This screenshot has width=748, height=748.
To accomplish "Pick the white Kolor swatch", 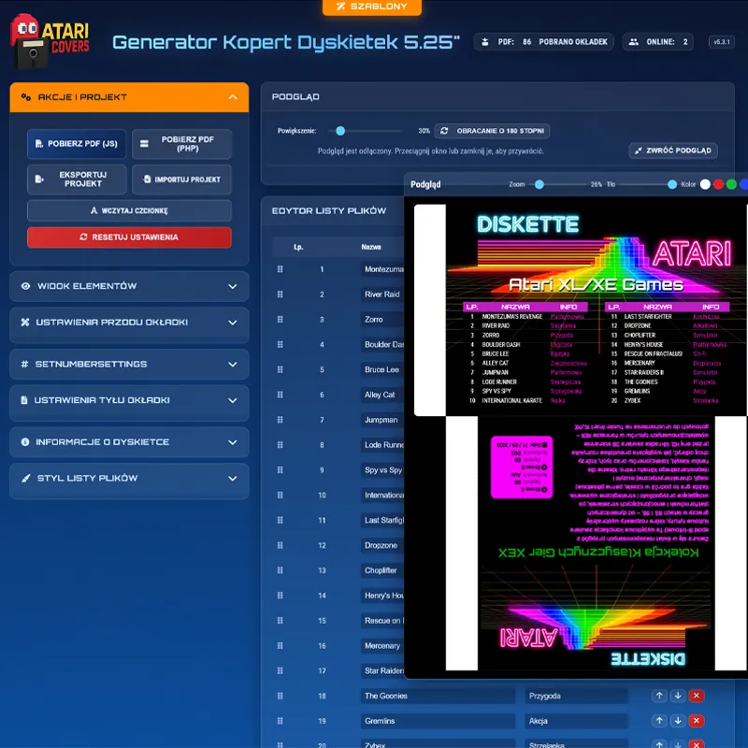I will click(x=705, y=184).
